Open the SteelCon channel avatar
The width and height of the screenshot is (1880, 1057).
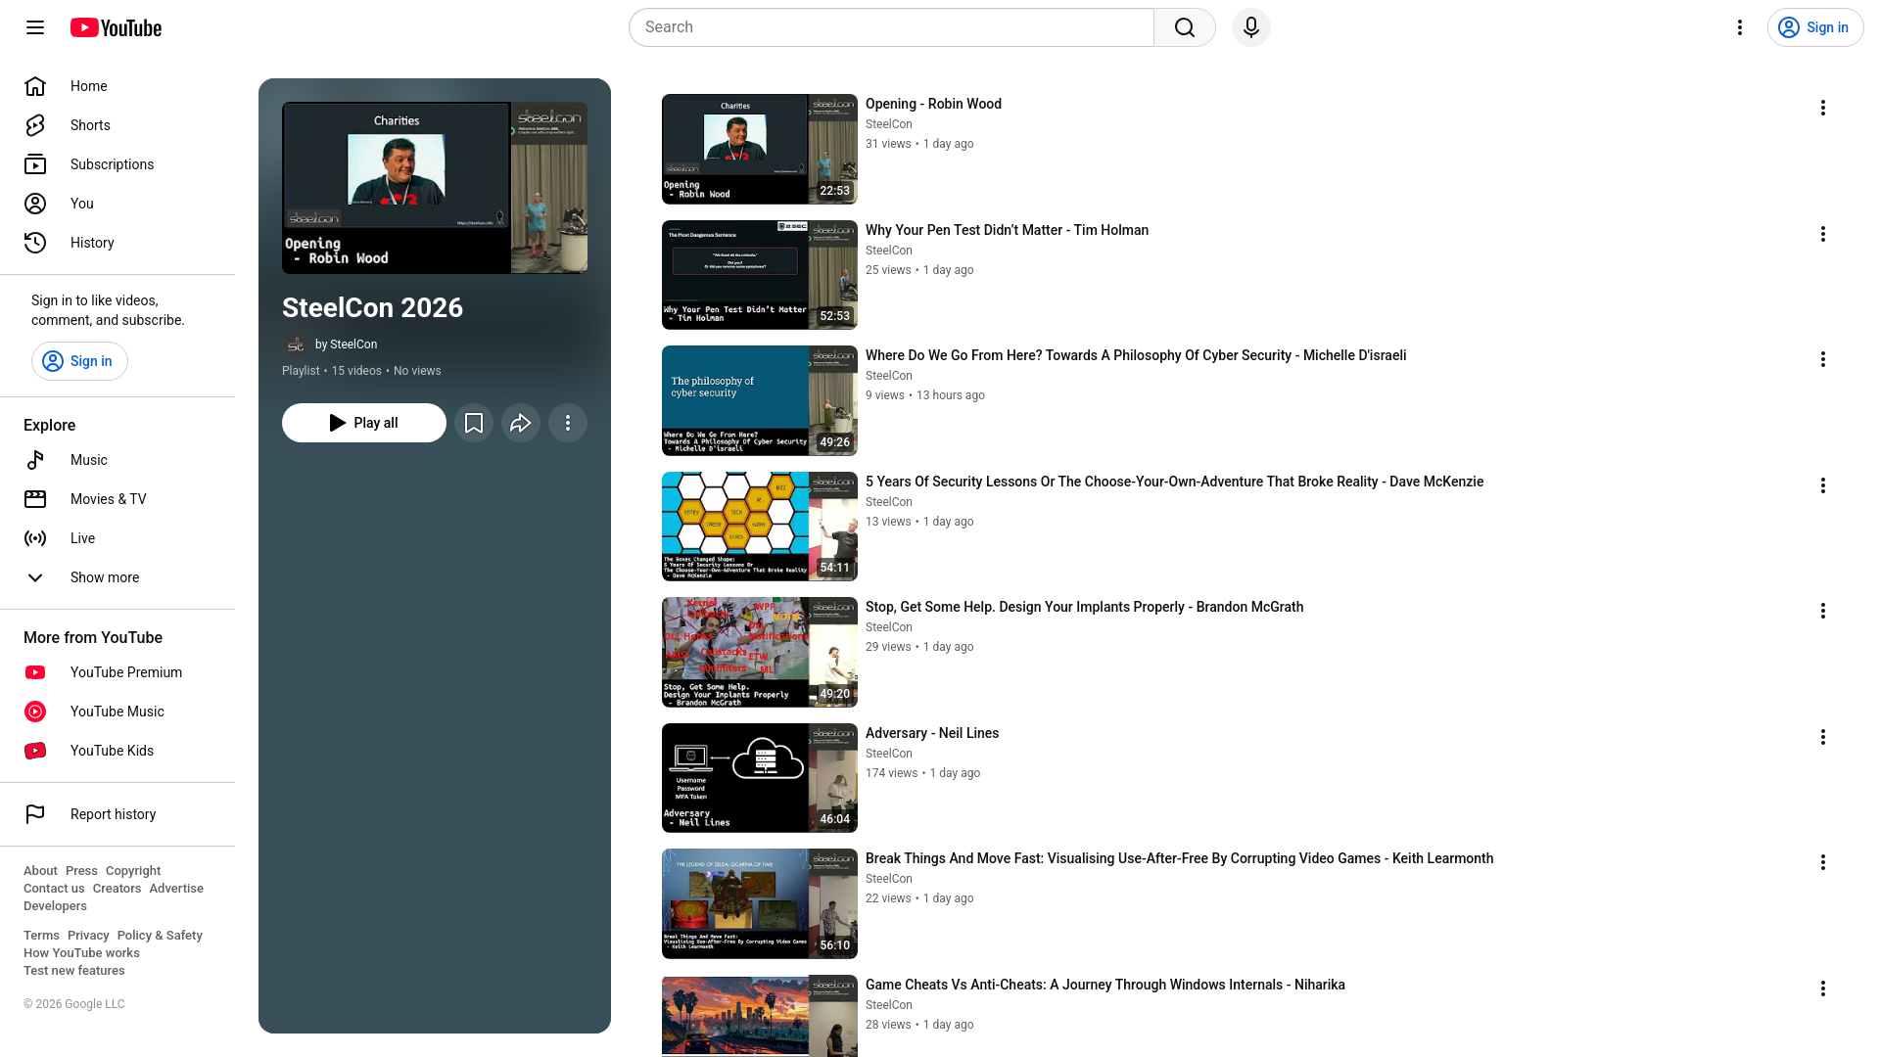pos(295,345)
